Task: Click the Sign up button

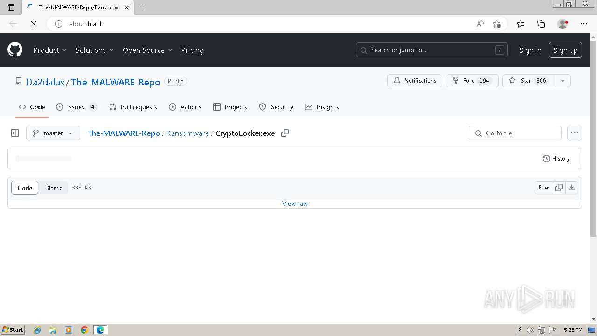Action: (565, 50)
